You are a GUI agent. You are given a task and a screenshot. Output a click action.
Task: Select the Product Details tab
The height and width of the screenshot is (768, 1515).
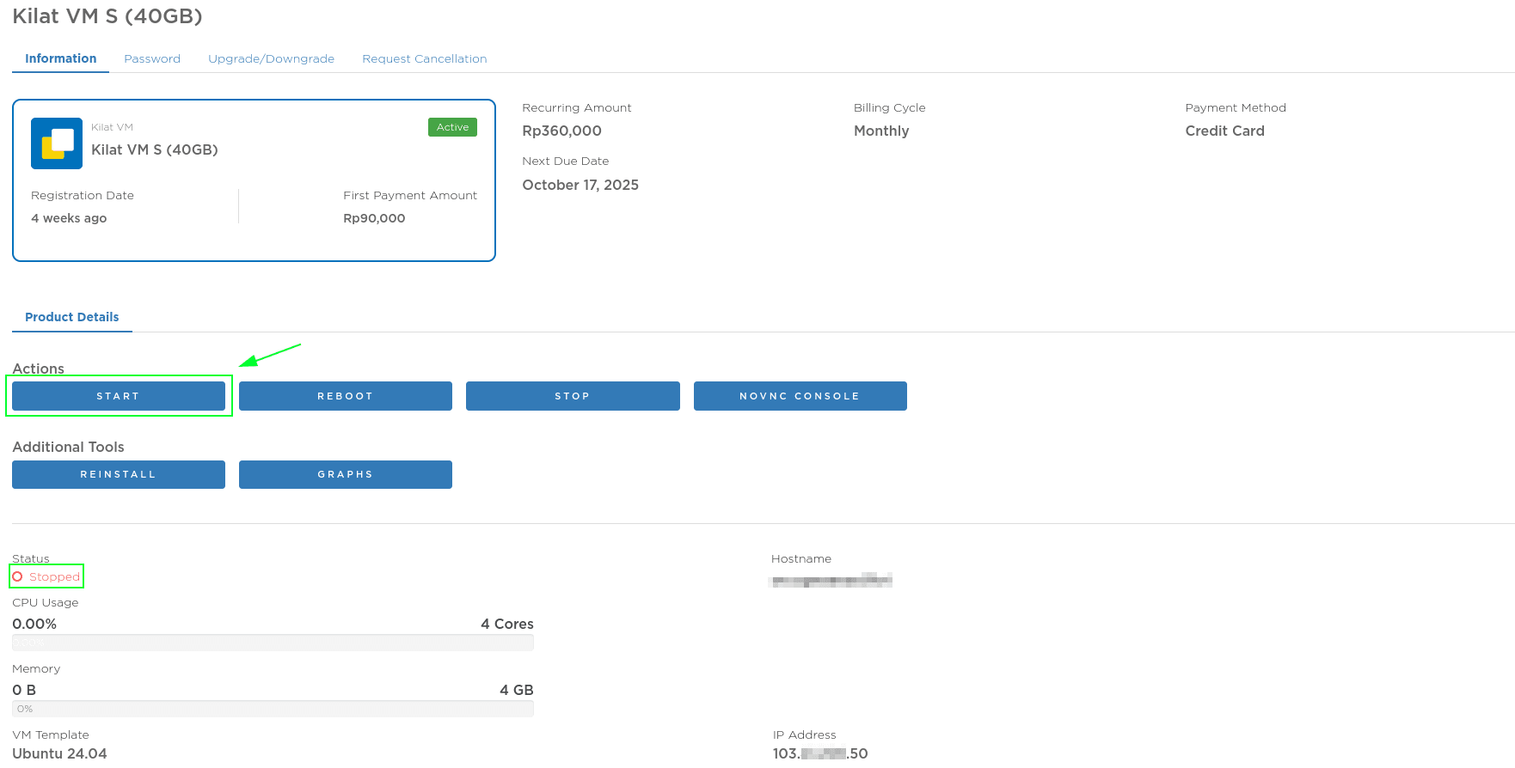72,317
